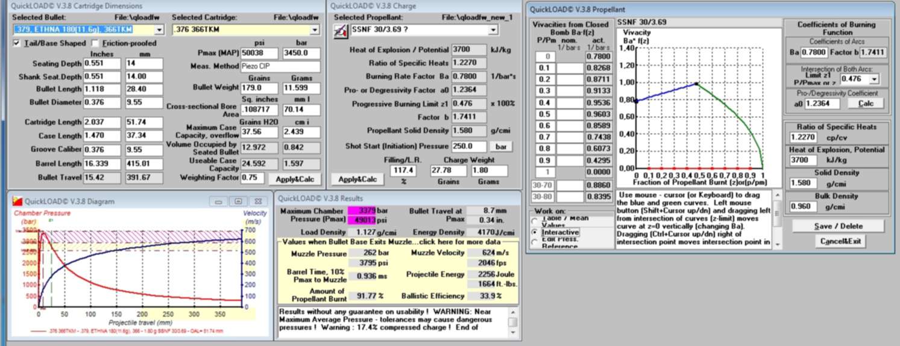Toggle the Tail/Base Shaped checkbox
Image resolution: width=900 pixels, height=346 pixels.
pos(16,43)
